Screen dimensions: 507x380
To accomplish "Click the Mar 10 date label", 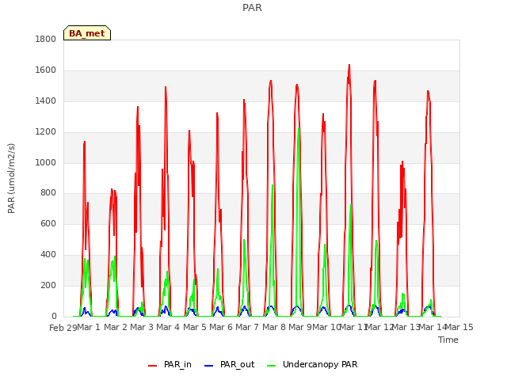I will pyautogui.click(x=326, y=327).
